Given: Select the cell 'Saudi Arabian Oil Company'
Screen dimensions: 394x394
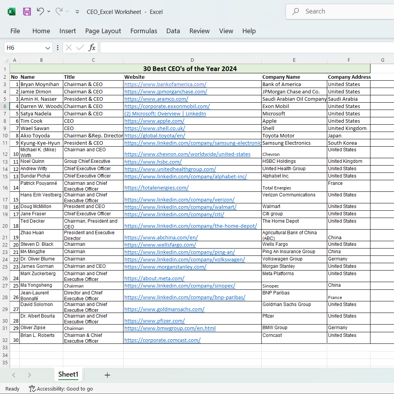Looking at the screenshot, I should pyautogui.click(x=294, y=99).
